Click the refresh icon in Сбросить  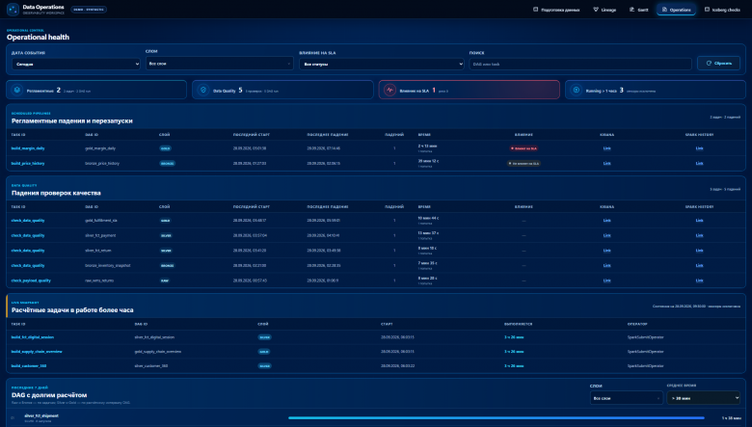pyautogui.click(x=709, y=64)
